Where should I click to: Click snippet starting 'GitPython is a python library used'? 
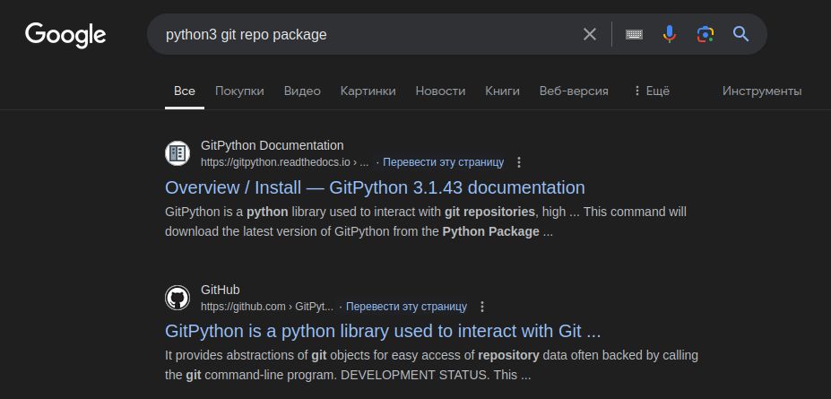[426, 222]
